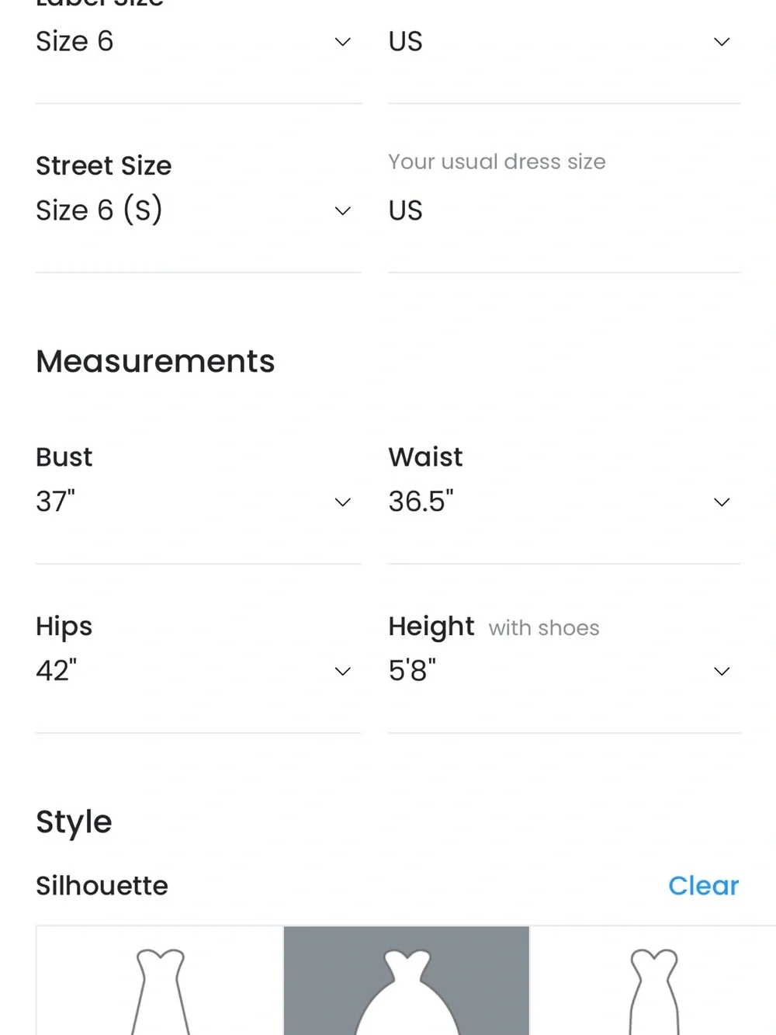776x1035 pixels.
Task: Open the Waist measurement dropdown
Action: [564, 502]
